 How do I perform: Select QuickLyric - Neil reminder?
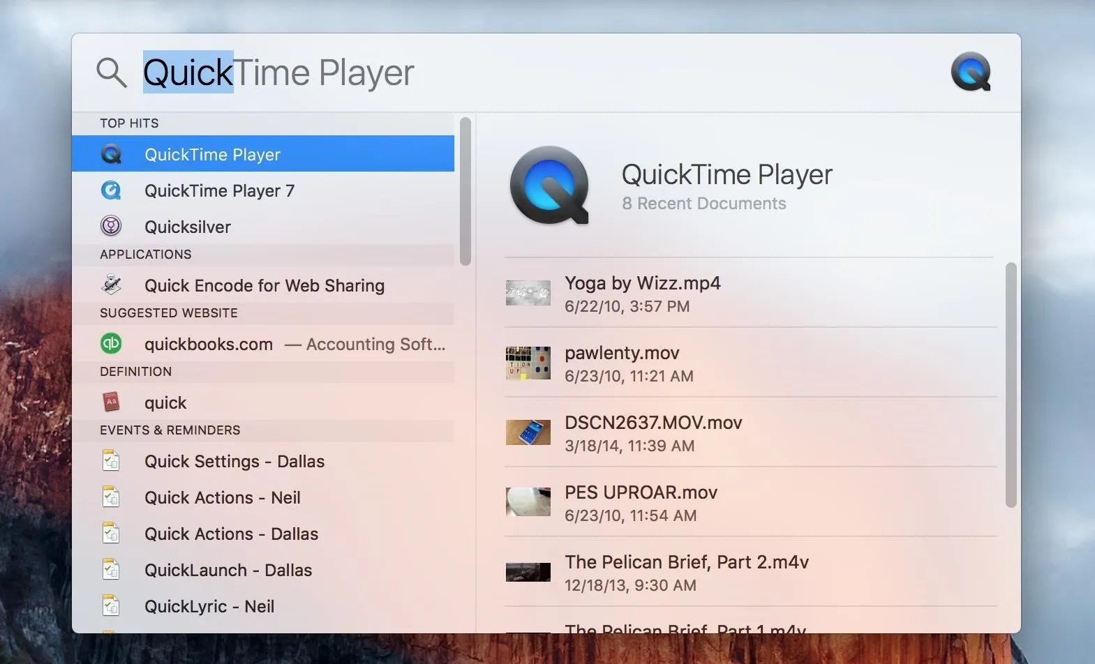[263, 606]
